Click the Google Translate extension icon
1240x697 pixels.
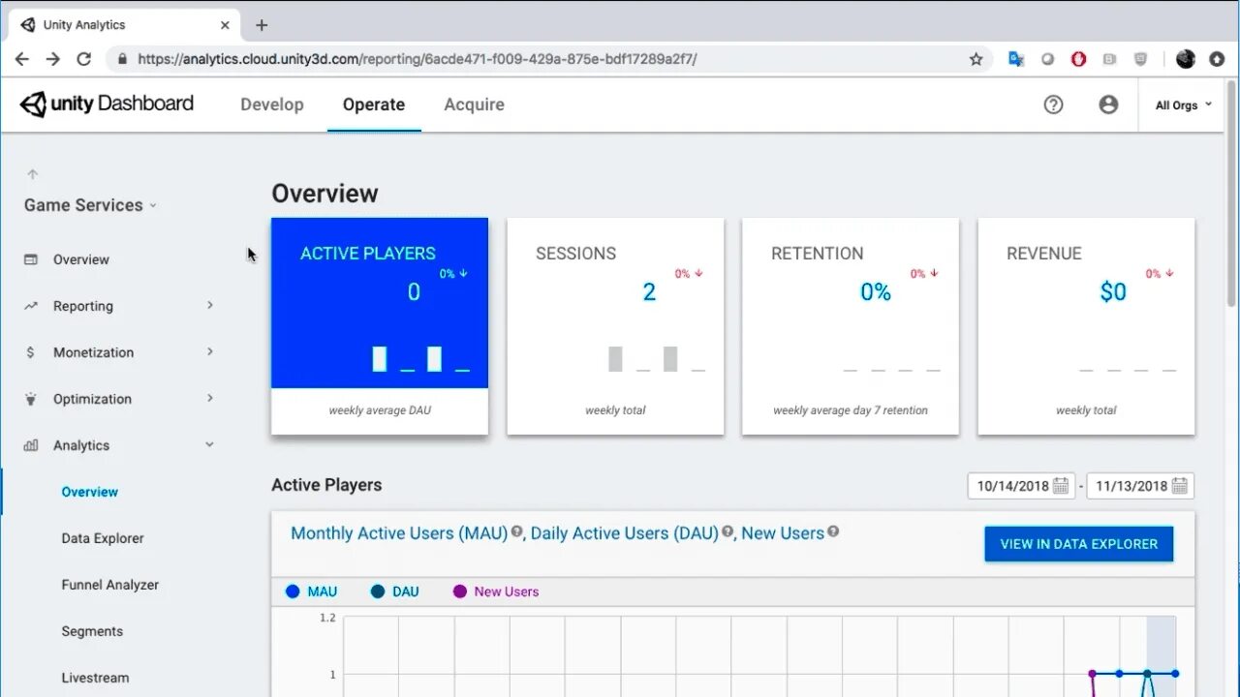tap(1015, 59)
